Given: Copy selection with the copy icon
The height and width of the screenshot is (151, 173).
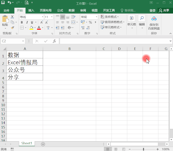Looking at the screenshot, I should [x=12, y=22].
